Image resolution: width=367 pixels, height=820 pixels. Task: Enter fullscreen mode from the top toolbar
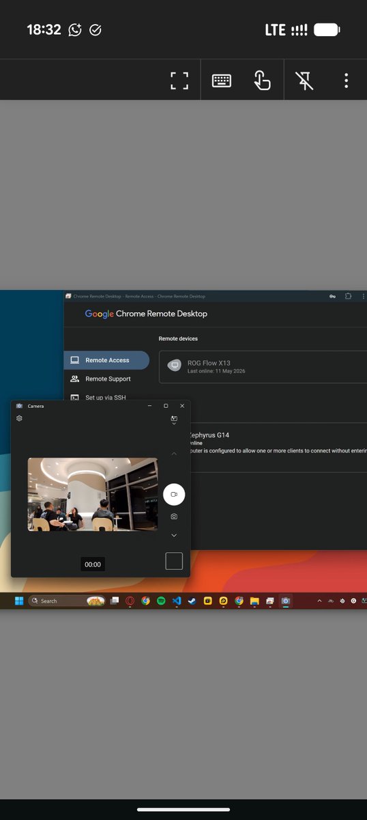[x=179, y=80]
